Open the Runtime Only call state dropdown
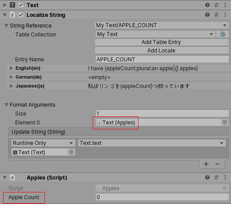The height and width of the screenshot is (204, 231). [x=43, y=143]
